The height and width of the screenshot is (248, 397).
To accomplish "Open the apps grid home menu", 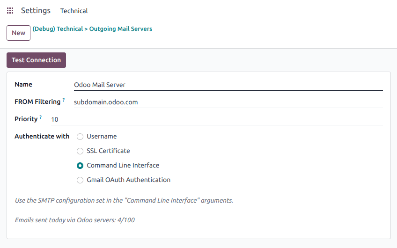I will (x=10, y=11).
